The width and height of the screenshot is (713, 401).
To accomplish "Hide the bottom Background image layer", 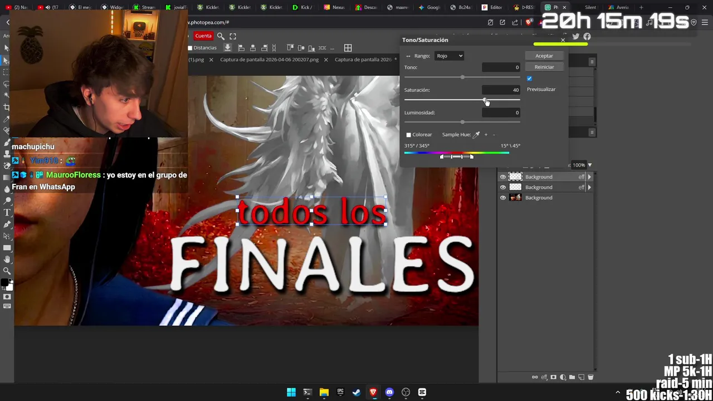I will [503, 198].
